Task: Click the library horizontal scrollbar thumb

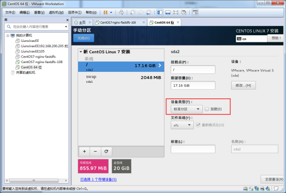Action: (34, 181)
